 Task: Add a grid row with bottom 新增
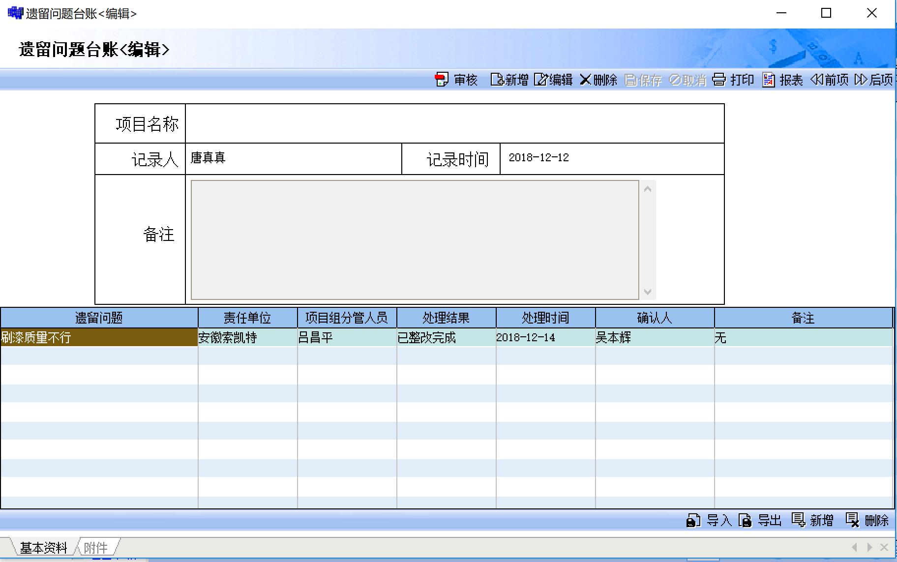798,520
